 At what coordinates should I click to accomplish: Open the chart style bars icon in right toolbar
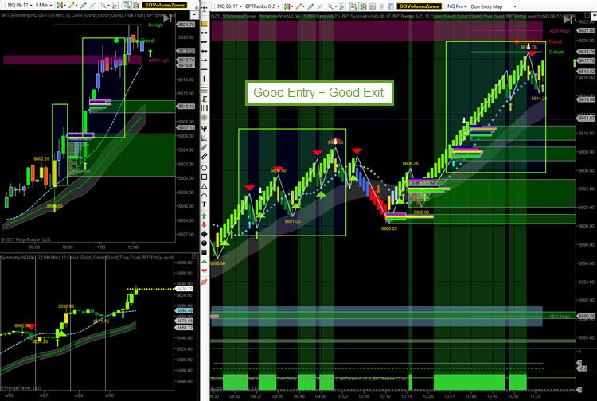pos(287,6)
